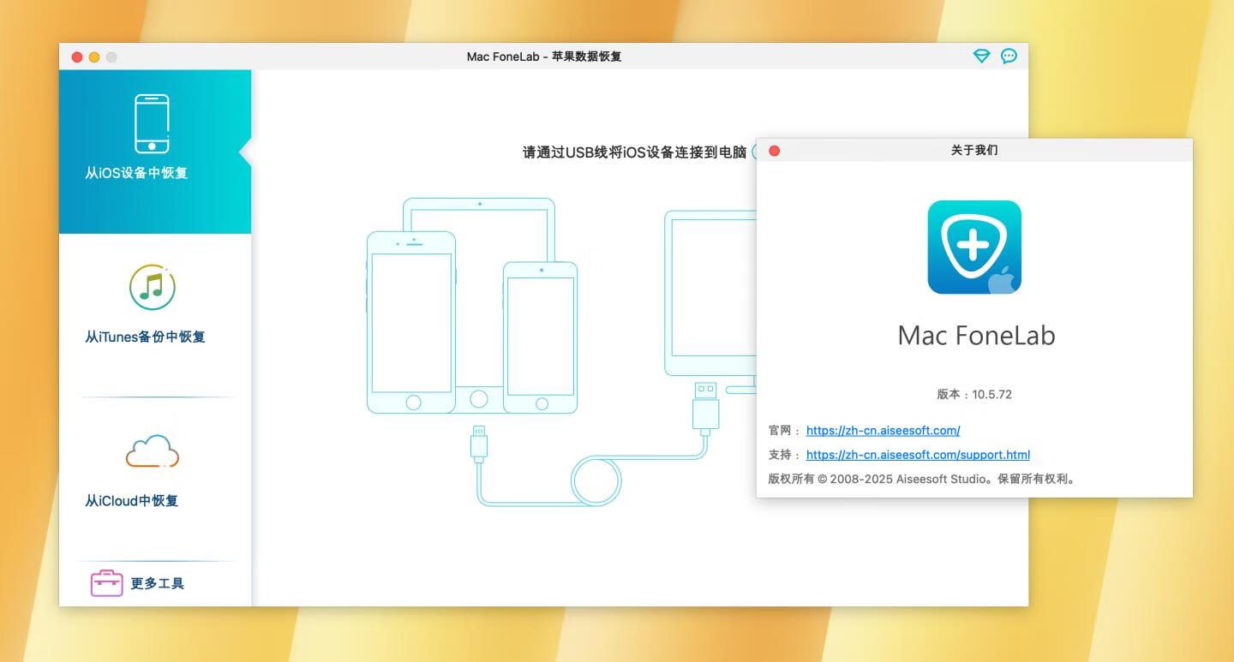Minimize the Mac FoneLab main window
The image size is (1234, 662).
pos(94,57)
